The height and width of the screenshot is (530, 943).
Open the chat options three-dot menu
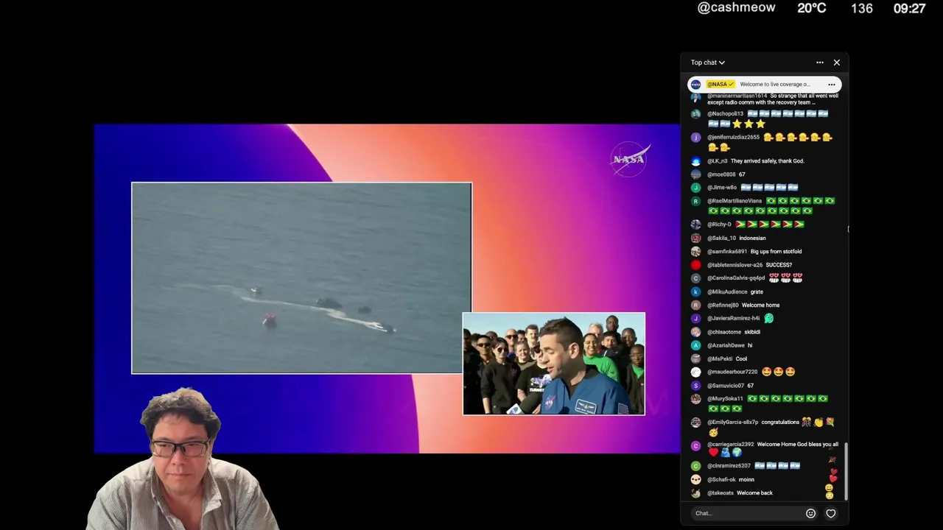(820, 63)
